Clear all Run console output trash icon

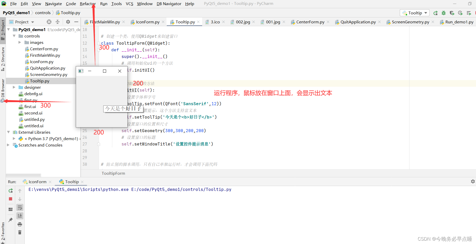point(20,232)
